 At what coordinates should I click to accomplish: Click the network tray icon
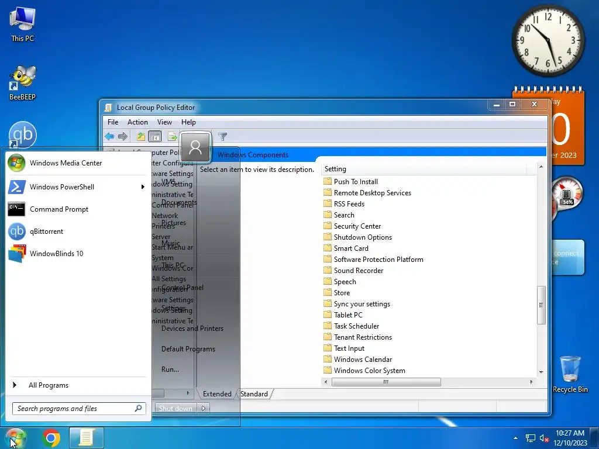(x=530, y=438)
